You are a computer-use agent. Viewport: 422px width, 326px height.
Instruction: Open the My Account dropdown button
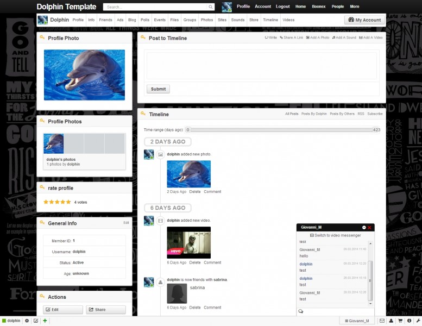pyautogui.click(x=364, y=20)
